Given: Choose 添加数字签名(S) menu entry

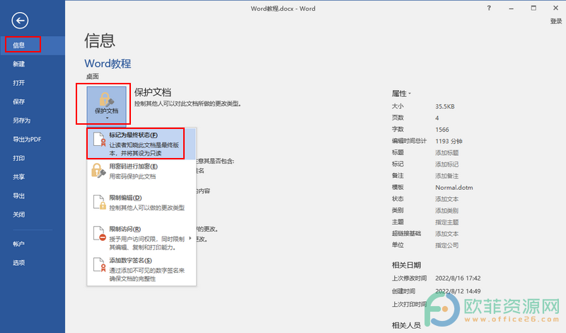Looking at the screenshot, I should [141, 269].
